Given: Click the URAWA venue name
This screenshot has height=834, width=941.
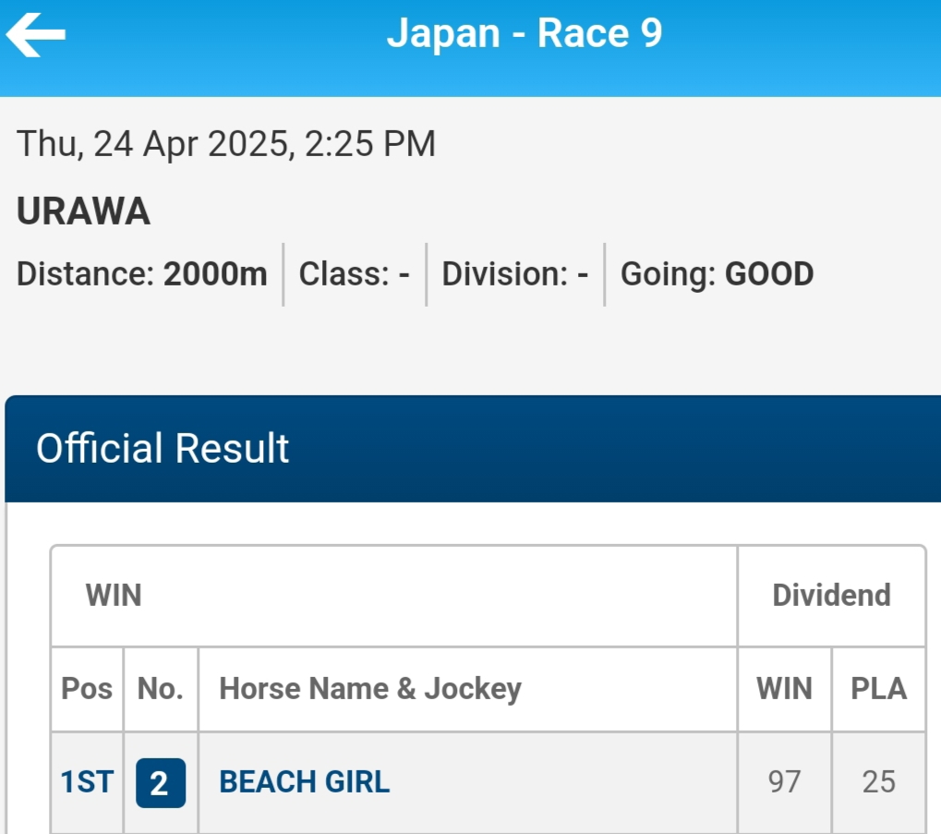Looking at the screenshot, I should coord(83,212).
